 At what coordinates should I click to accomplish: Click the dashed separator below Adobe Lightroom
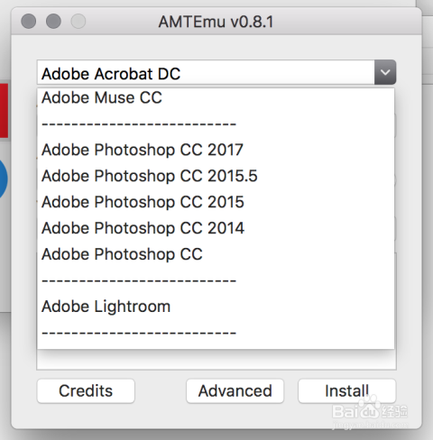[216, 333]
